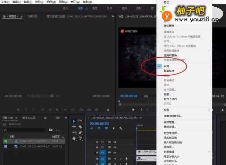Click the V1 track target button
The image size is (226, 165).
pos(103,153)
